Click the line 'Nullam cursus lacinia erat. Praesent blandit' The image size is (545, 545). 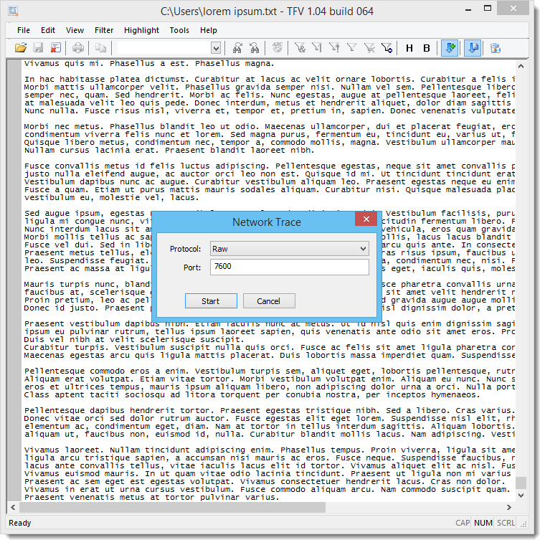tap(169, 150)
